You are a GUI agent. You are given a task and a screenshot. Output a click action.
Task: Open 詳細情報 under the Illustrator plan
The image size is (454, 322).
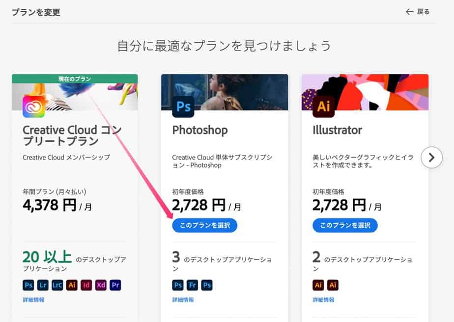(x=323, y=299)
